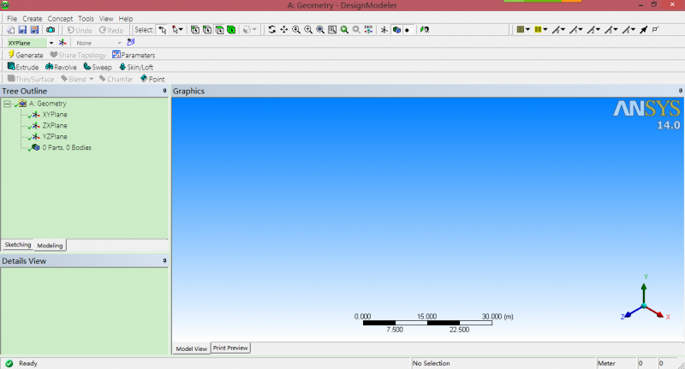The image size is (685, 369).
Task: Select the New Selection cursor tool
Action: (163, 30)
